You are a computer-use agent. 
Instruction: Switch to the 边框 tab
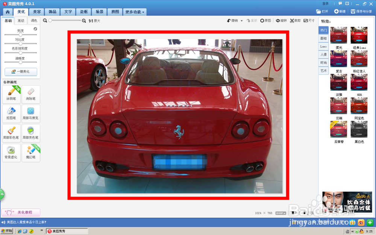84,12
